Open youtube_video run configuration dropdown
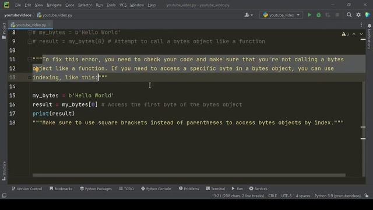The width and height of the screenshot is (373, 210). tap(281, 15)
